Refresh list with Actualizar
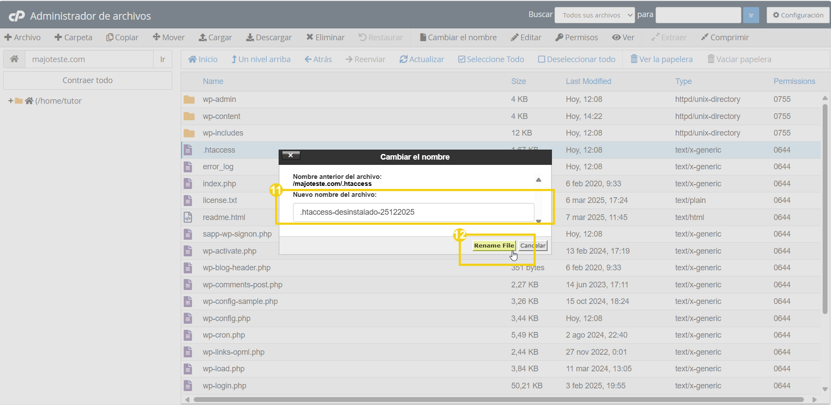The image size is (831, 405). pos(422,59)
